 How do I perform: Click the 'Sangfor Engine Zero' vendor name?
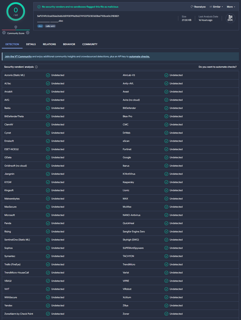pos(134,231)
